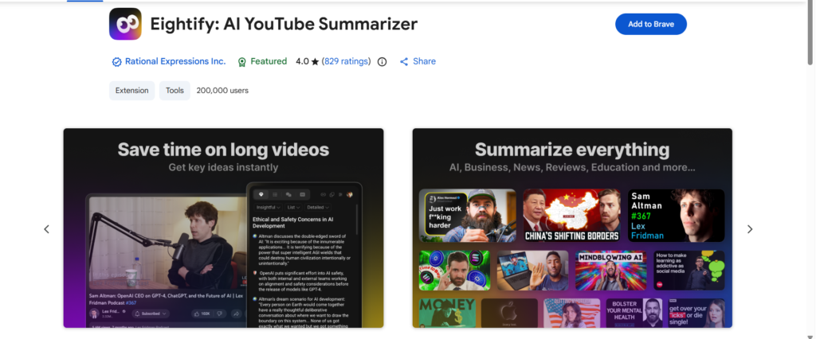This screenshot has width=816, height=339.
Task: Show the previous screenshot with left arrow
Action: pos(46,229)
